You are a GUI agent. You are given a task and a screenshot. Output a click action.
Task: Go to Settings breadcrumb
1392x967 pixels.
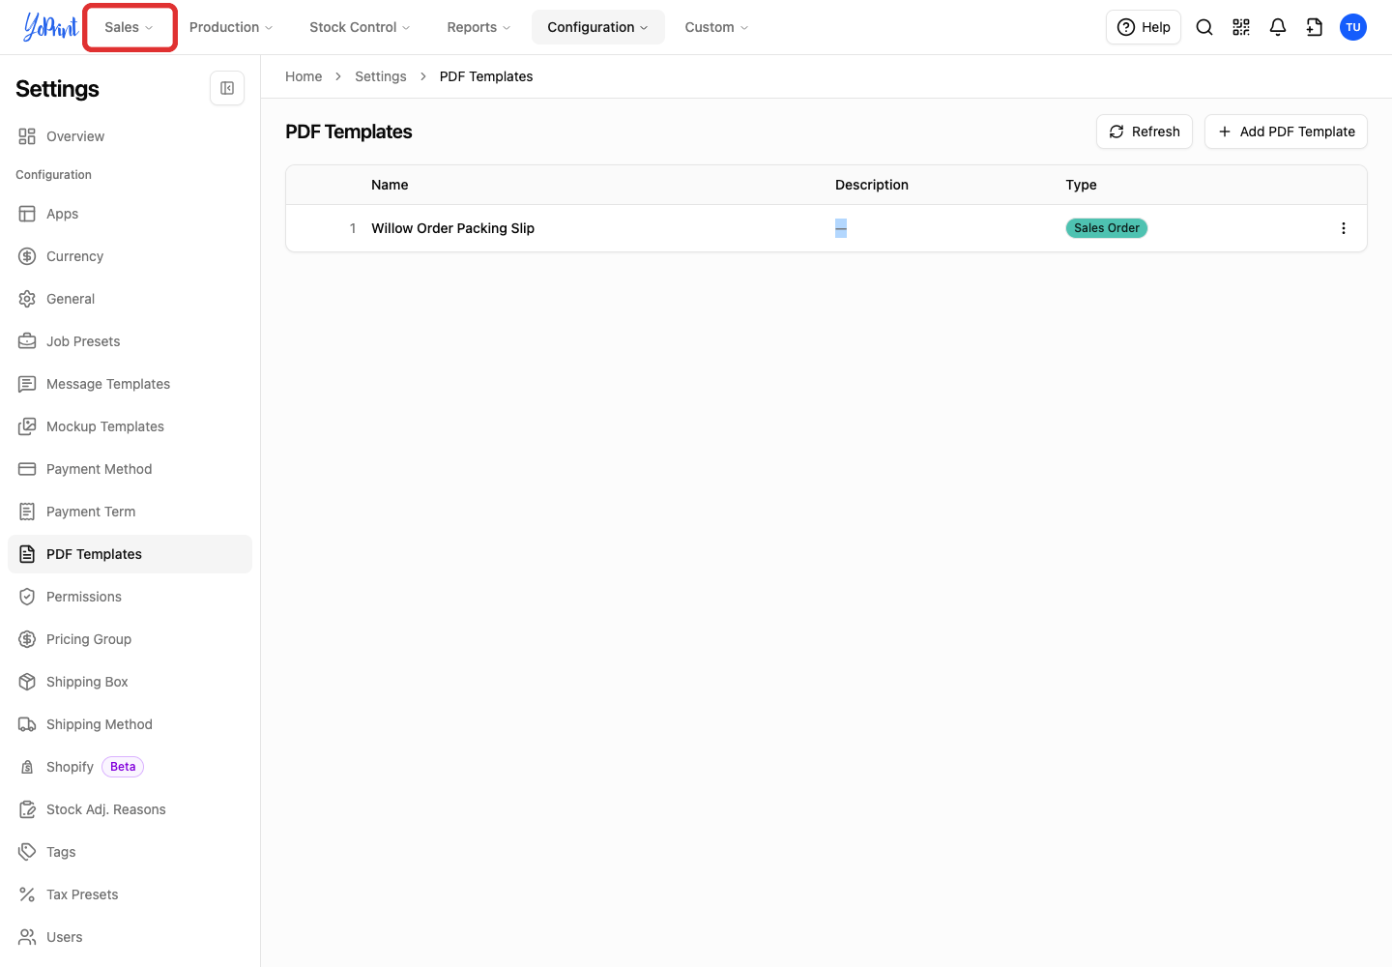pyautogui.click(x=381, y=76)
